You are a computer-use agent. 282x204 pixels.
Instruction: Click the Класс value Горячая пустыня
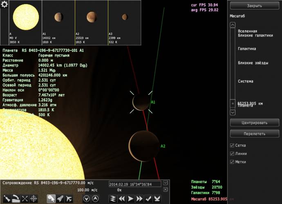point(54,56)
